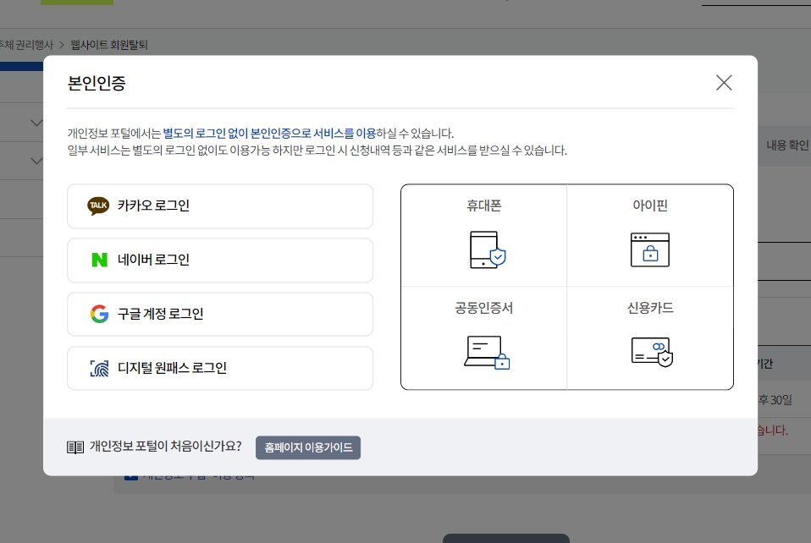Click 웹사이트 회원탈퇴 breadcrumb in background page

(109, 45)
